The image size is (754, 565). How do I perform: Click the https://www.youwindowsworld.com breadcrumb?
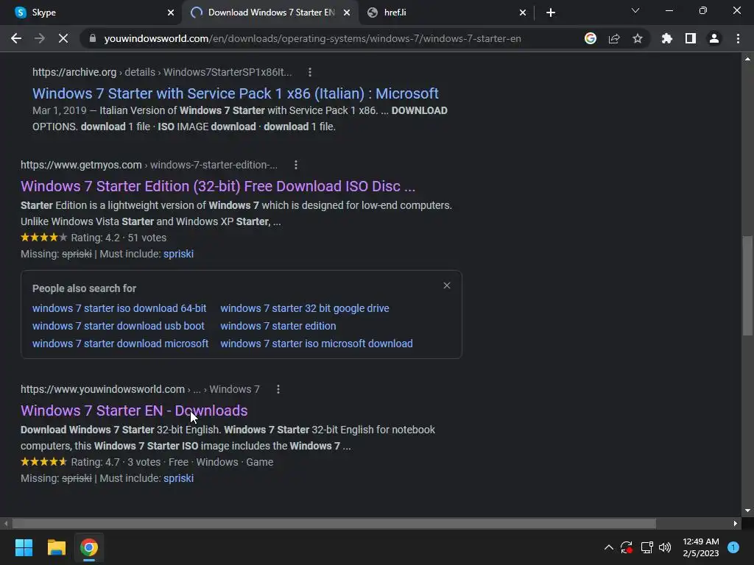tap(102, 389)
